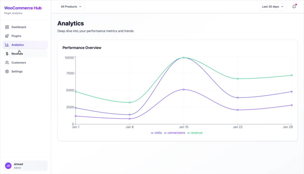The width and height of the screenshot is (304, 174).
Task: Click the 7500 y-axis value
Action: click(x=70, y=73)
